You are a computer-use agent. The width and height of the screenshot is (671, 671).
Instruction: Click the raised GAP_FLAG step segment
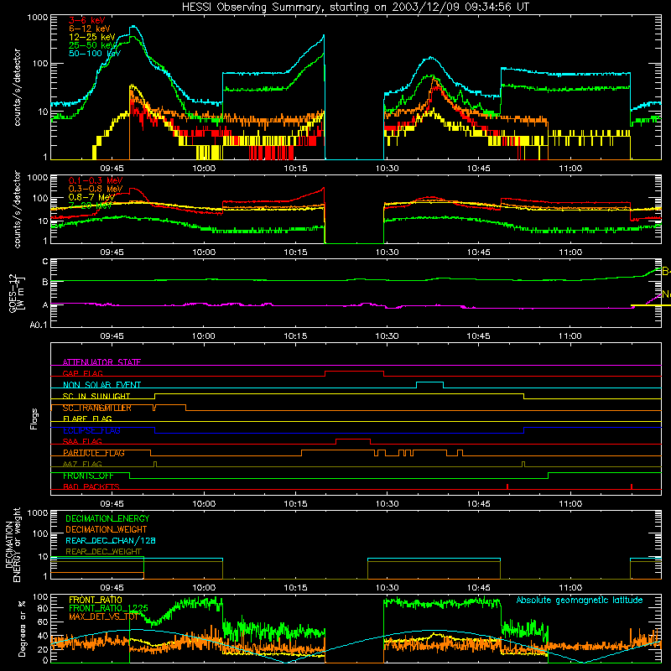(x=354, y=372)
